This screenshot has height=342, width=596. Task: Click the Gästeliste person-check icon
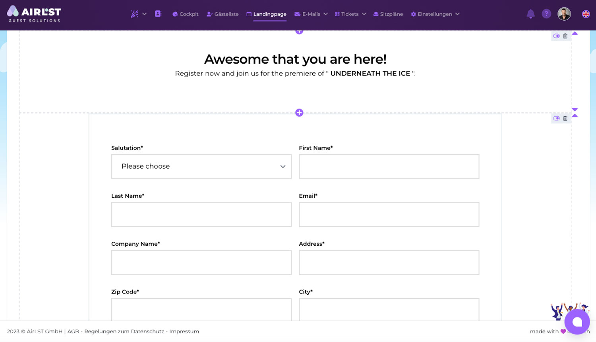(x=209, y=14)
